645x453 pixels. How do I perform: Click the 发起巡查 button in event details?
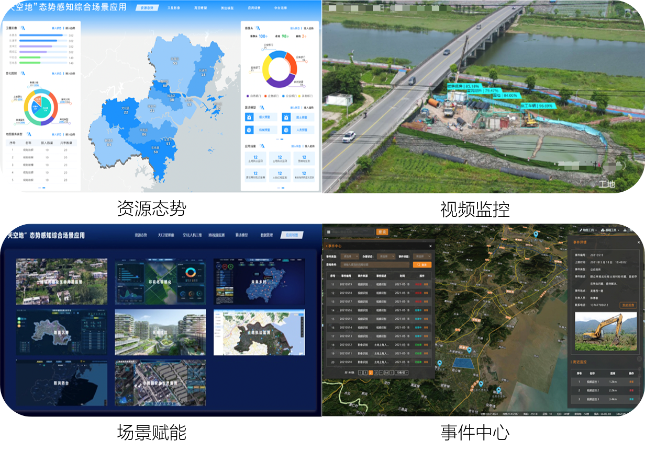pyautogui.click(x=627, y=305)
